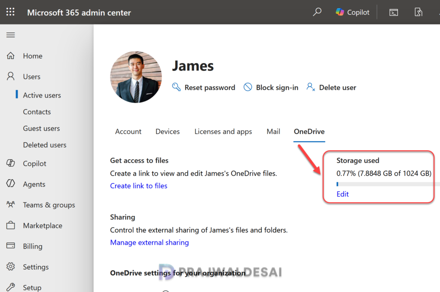Switch to Licenses and apps tab
Viewport: 440px width, 292px height.
point(223,132)
